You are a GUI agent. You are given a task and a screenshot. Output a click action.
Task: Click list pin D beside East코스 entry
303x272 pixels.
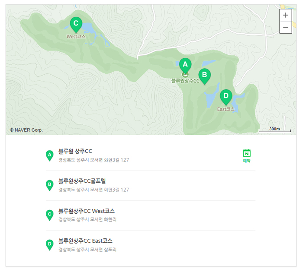pyautogui.click(x=50, y=245)
